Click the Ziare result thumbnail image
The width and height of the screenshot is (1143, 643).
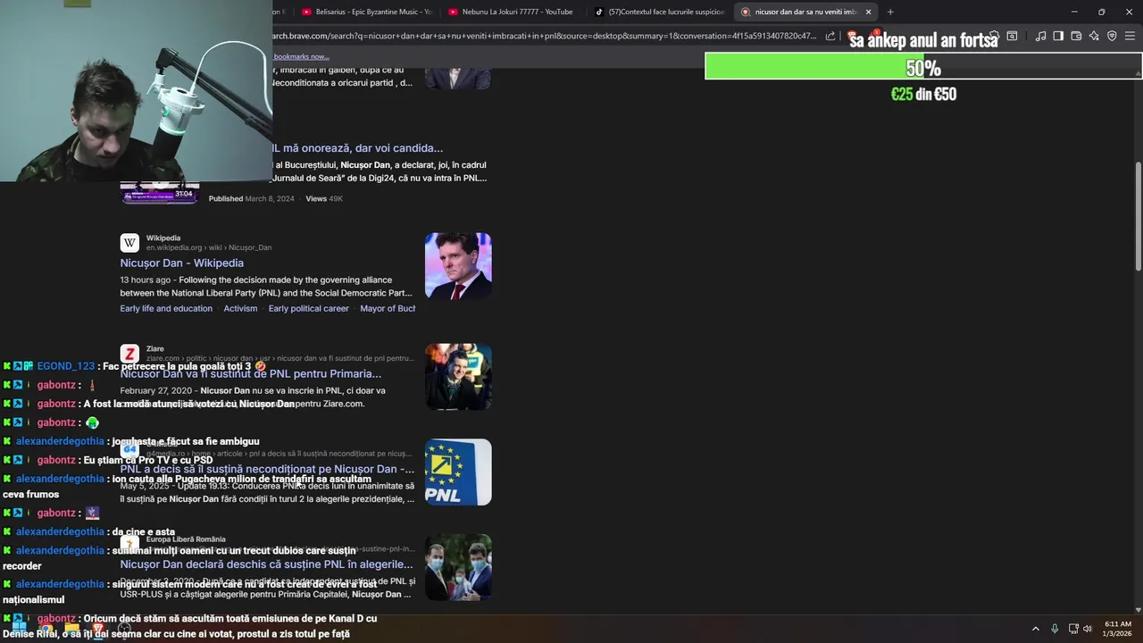(458, 376)
